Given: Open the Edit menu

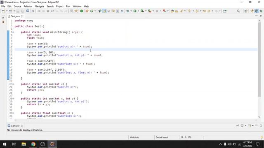Looking at the screenshot, I should [x=9, y=7].
